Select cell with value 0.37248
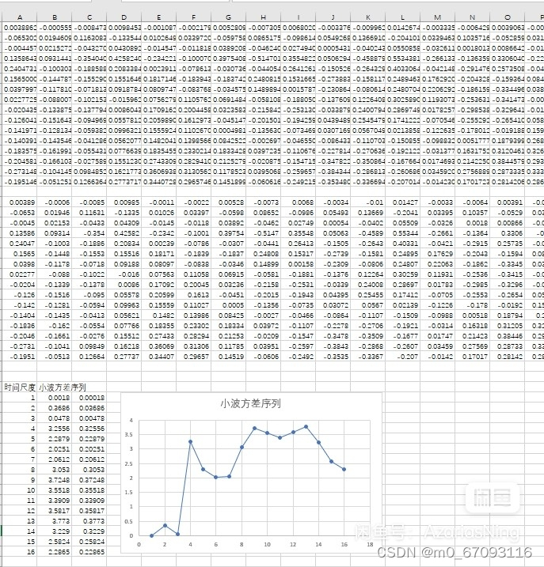Viewport: 544px width, 567px height. pos(89,480)
